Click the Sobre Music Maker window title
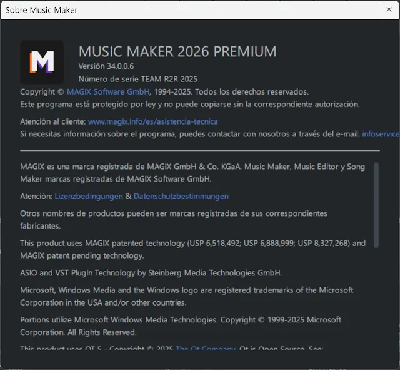Viewport: 400px width, 370px height. click(x=41, y=10)
